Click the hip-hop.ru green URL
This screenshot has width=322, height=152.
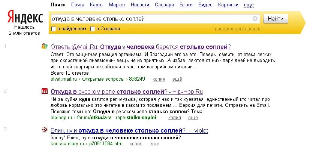click(61, 117)
